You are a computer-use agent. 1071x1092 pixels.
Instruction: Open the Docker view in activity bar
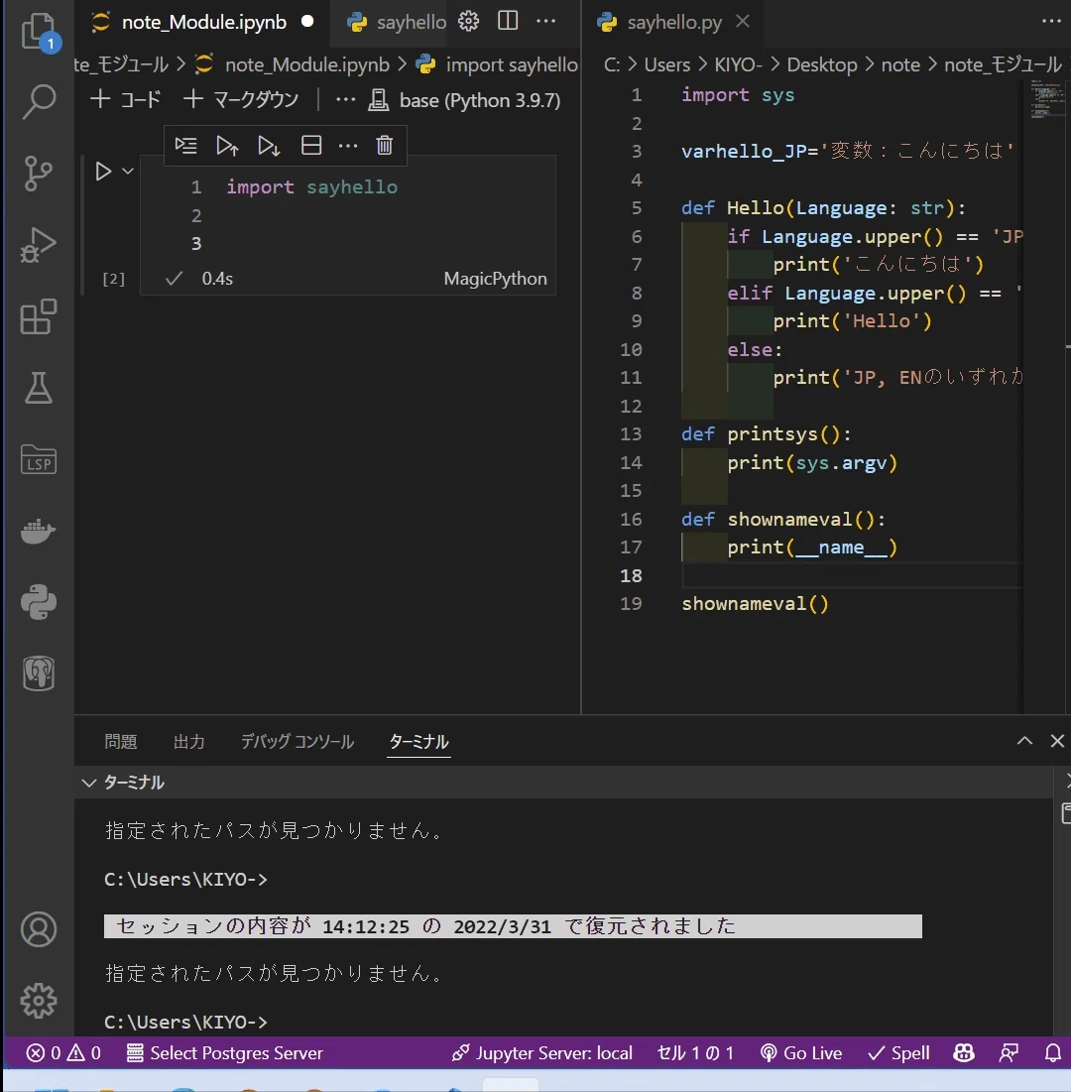[x=39, y=532]
